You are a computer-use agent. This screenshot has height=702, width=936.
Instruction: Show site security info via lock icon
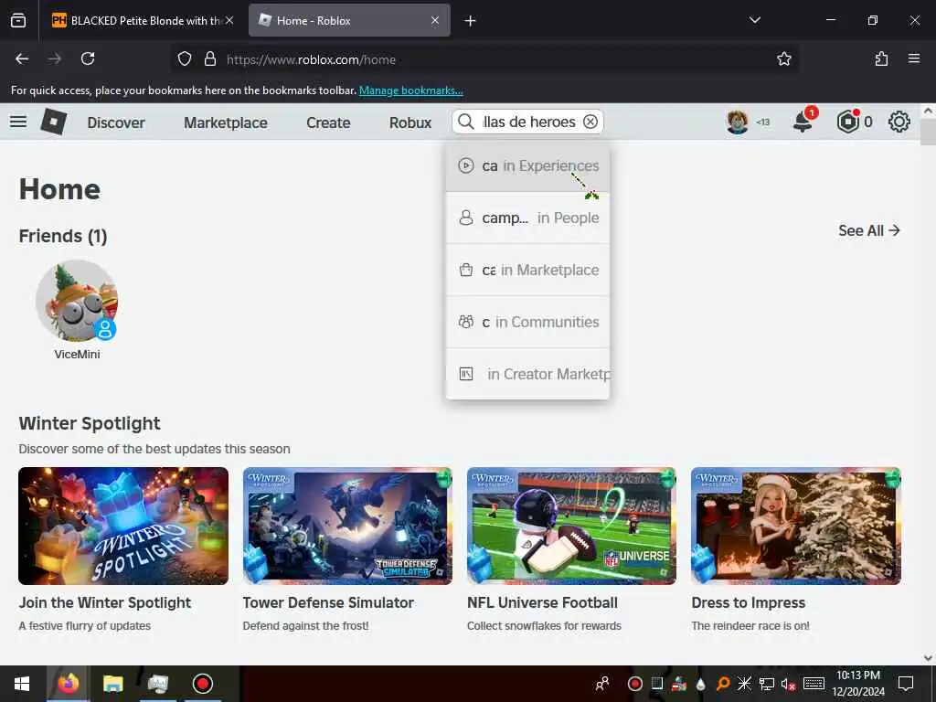click(209, 59)
